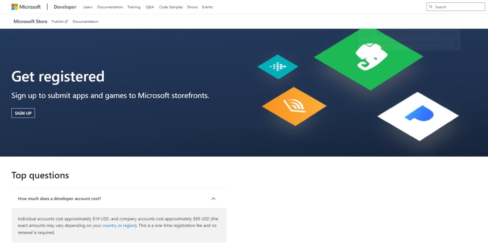Go to Documentation in top navigation

click(x=110, y=7)
